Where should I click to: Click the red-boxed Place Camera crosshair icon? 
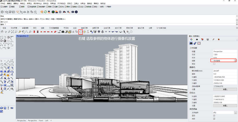click(x=81, y=32)
